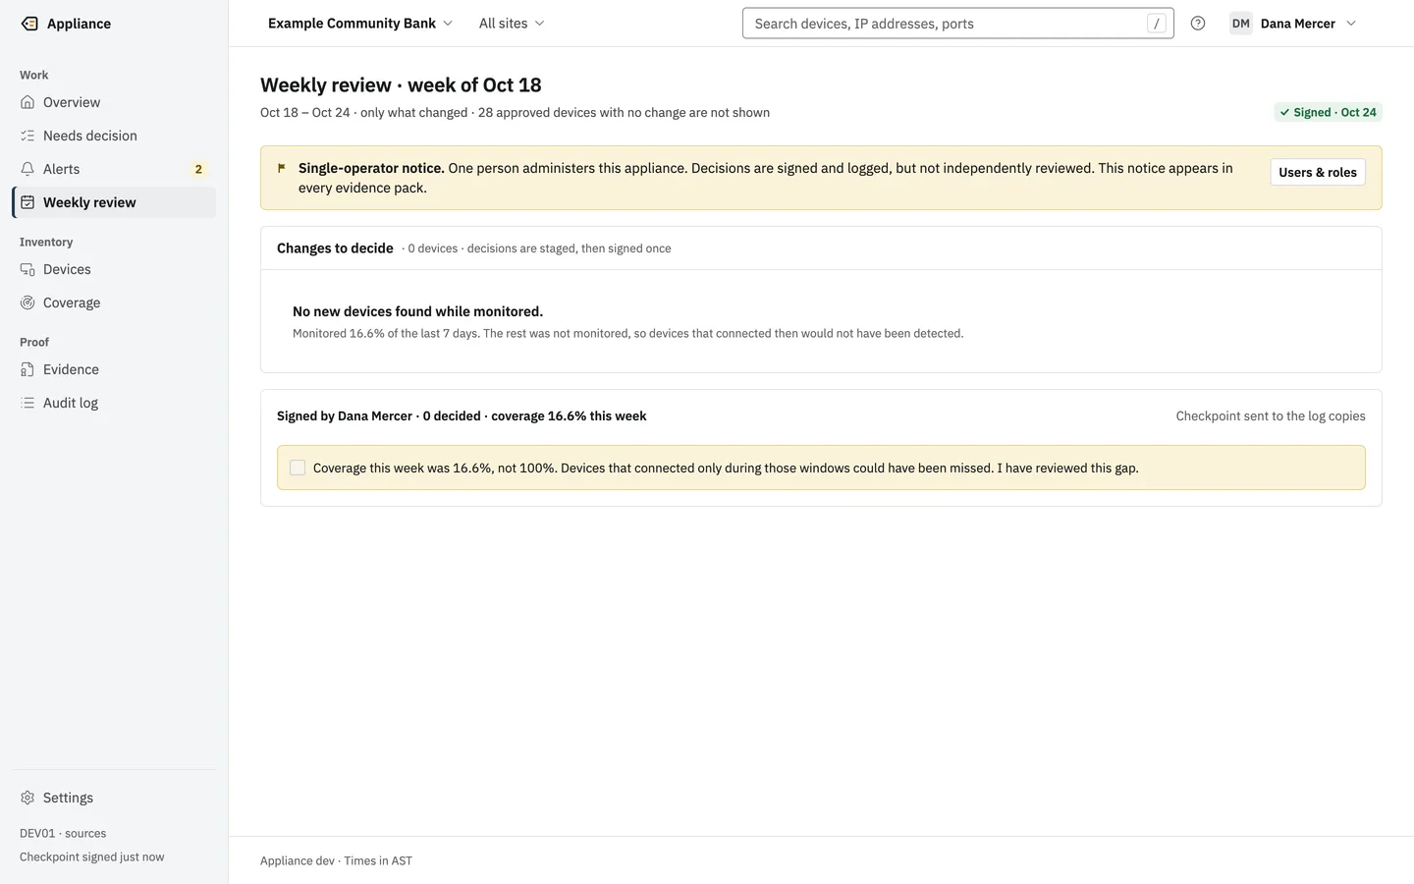Go to Overview in sidebar
The height and width of the screenshot is (884, 1414).
coord(114,102)
